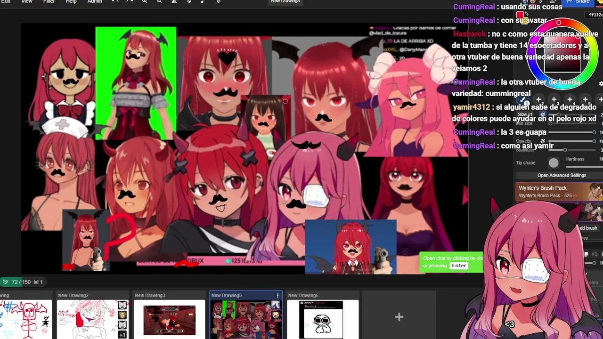Adjust the Hardness slider
Screen dimensions: 603x339
coord(584,167)
